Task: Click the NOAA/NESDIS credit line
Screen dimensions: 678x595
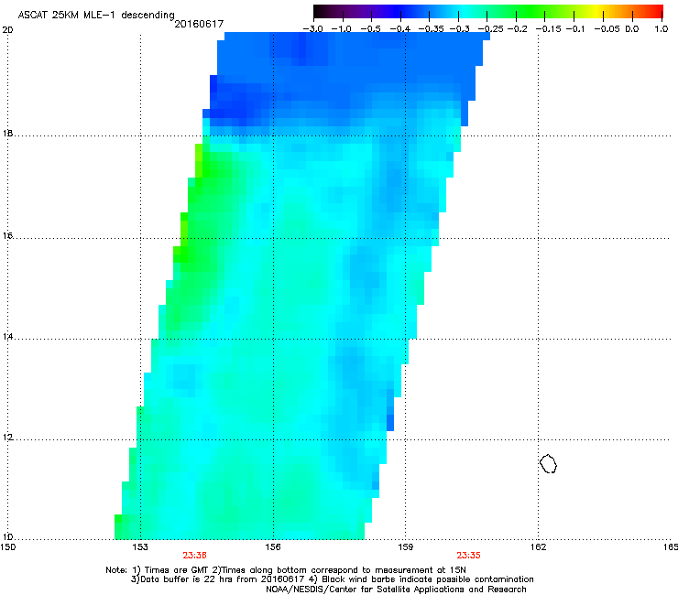Action: (x=396, y=590)
